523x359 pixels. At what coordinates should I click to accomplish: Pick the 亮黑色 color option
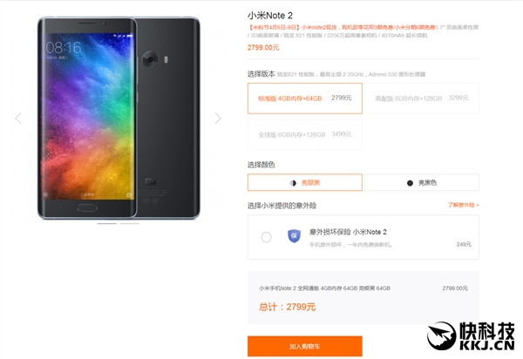pos(422,182)
